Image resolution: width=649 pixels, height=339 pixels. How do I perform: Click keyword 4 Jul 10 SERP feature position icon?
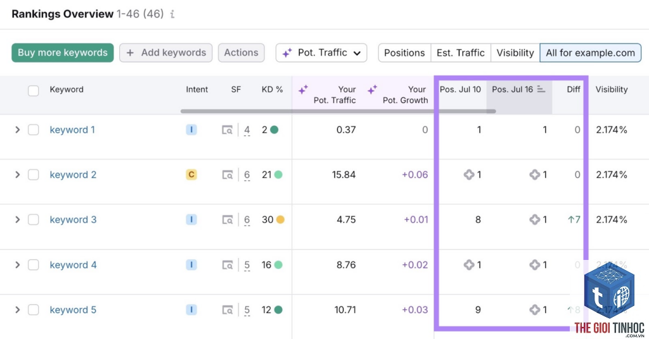click(x=468, y=264)
